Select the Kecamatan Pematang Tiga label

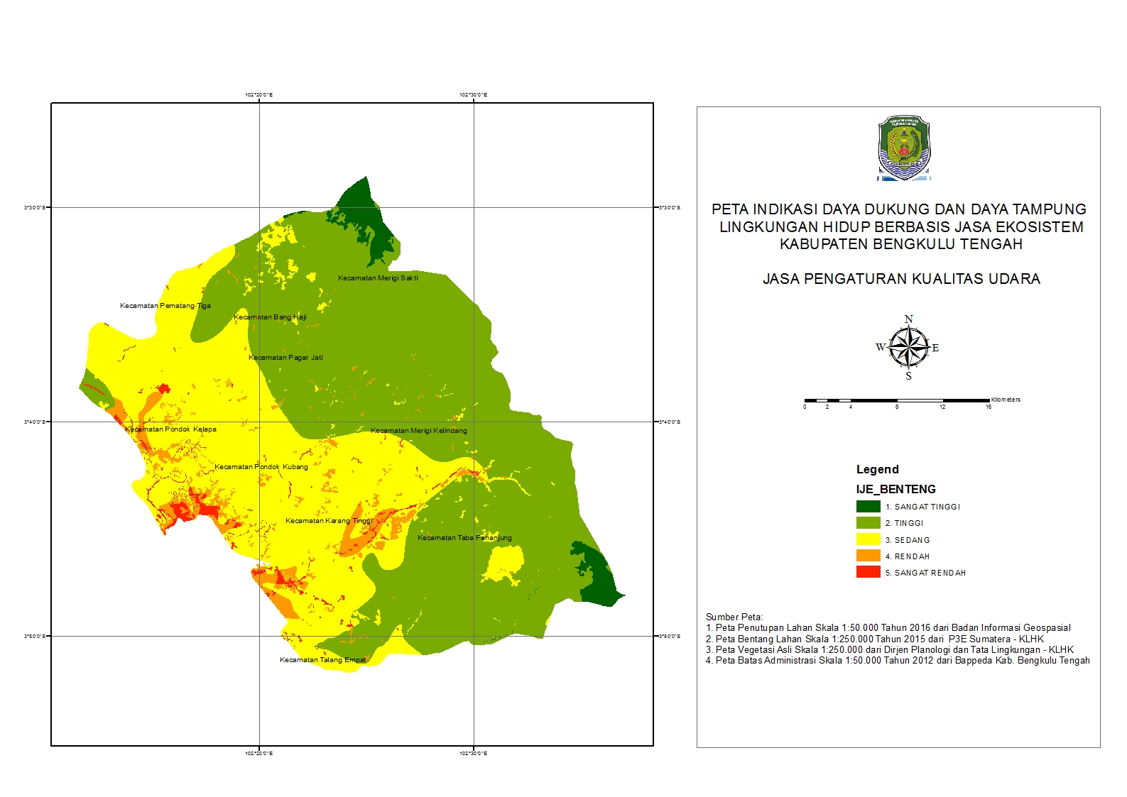coord(165,306)
